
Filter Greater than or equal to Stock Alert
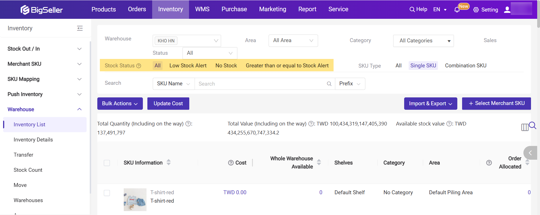(x=287, y=66)
